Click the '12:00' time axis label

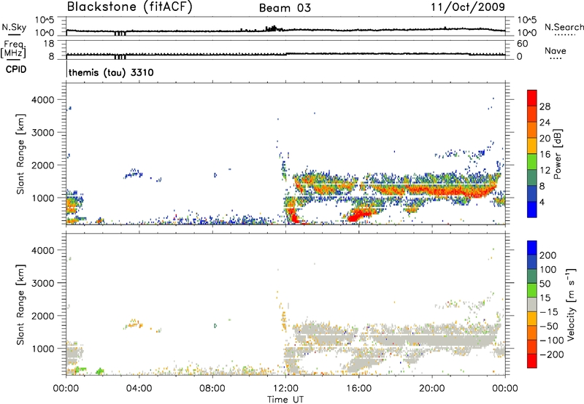285,389
